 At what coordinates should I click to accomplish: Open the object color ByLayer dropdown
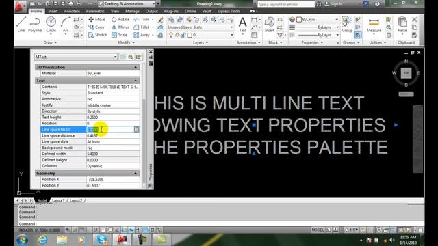coord(318,20)
